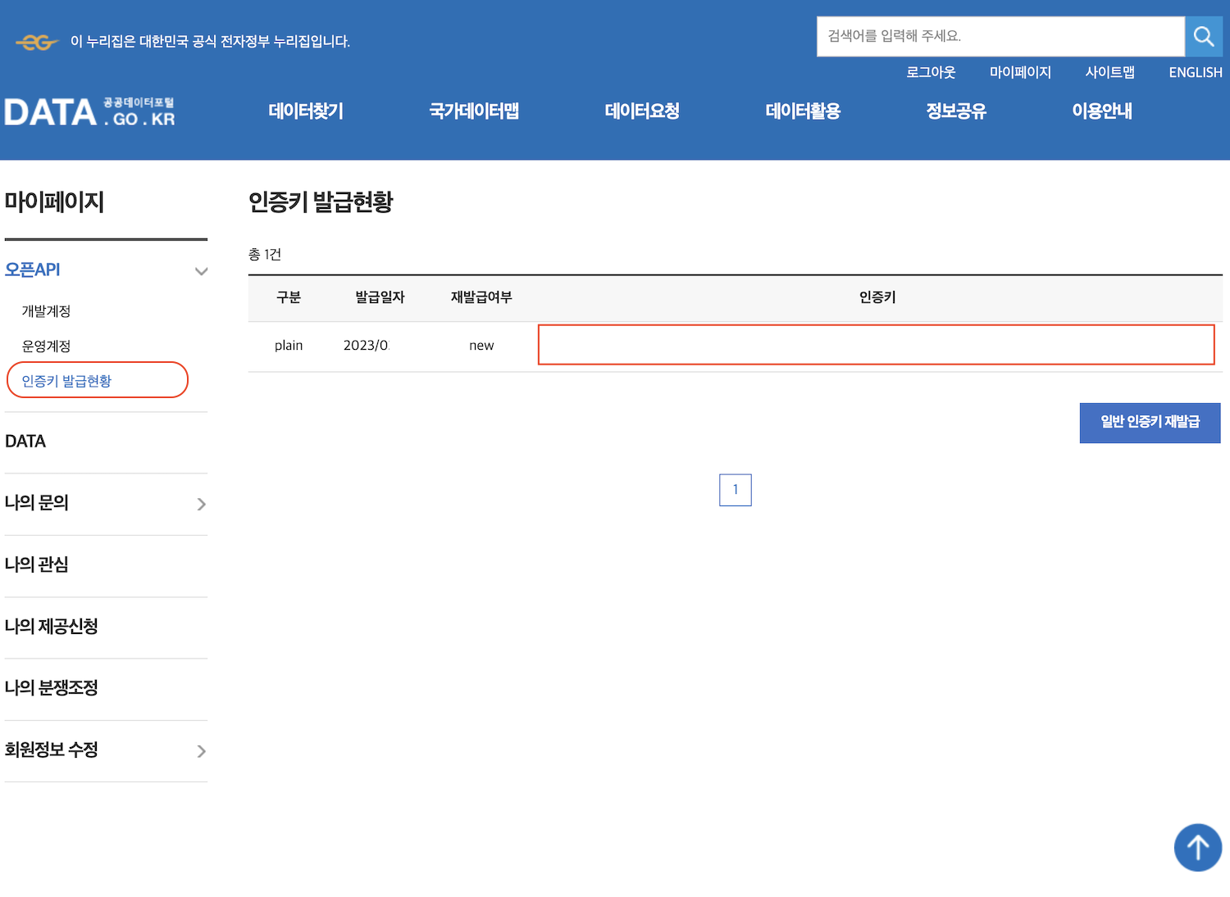
Task: Click the 로그아웃 link
Action: click(x=931, y=72)
